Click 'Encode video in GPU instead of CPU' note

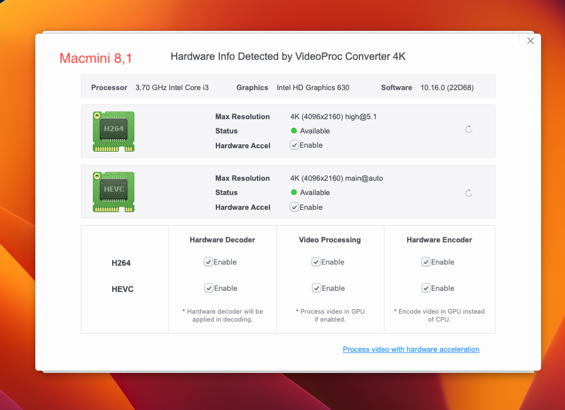point(439,315)
